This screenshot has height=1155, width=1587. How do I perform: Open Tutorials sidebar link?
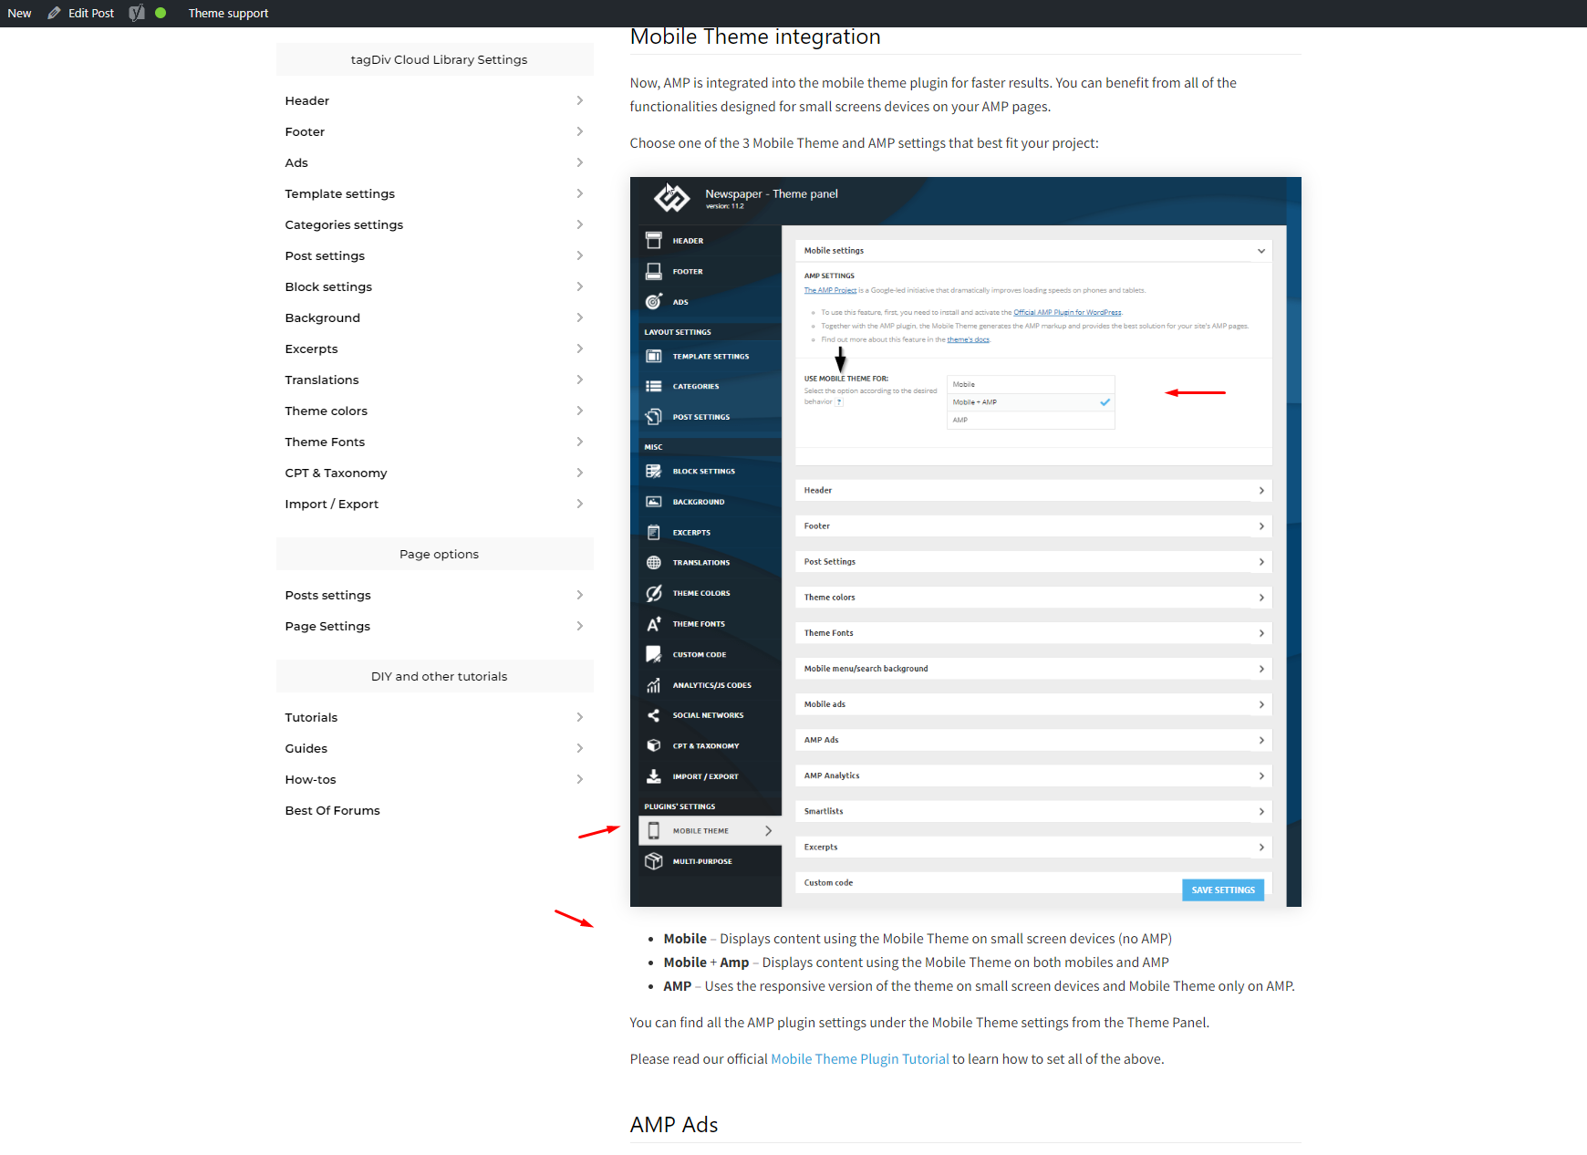pos(311,717)
